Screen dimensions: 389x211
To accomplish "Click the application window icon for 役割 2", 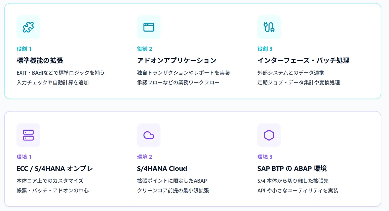I will click(149, 27).
